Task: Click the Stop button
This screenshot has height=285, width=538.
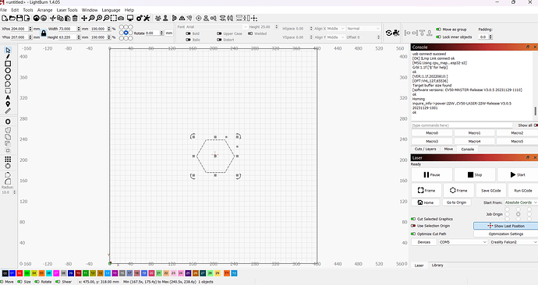Action: click(x=475, y=174)
